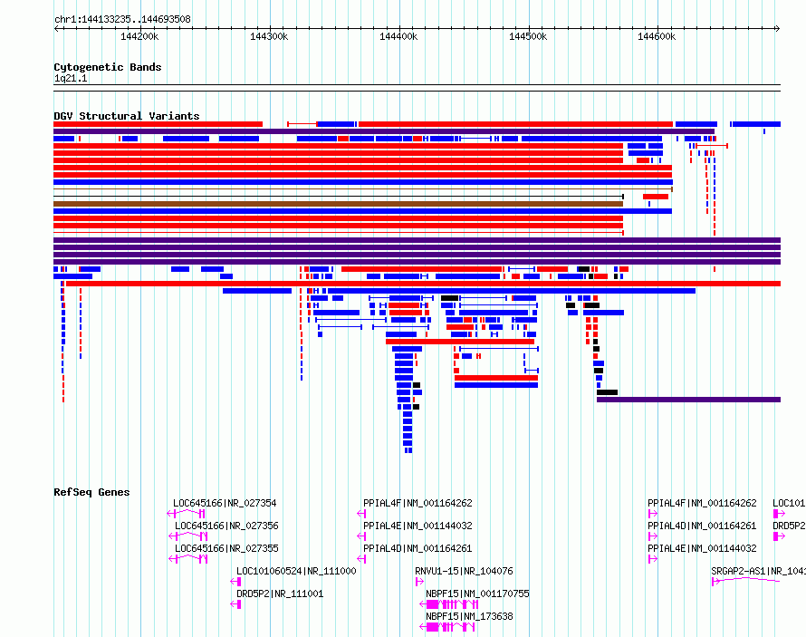Click the LOC645166 NR_027356 transcript glyph
The height and width of the screenshot is (637, 806).
click(188, 536)
